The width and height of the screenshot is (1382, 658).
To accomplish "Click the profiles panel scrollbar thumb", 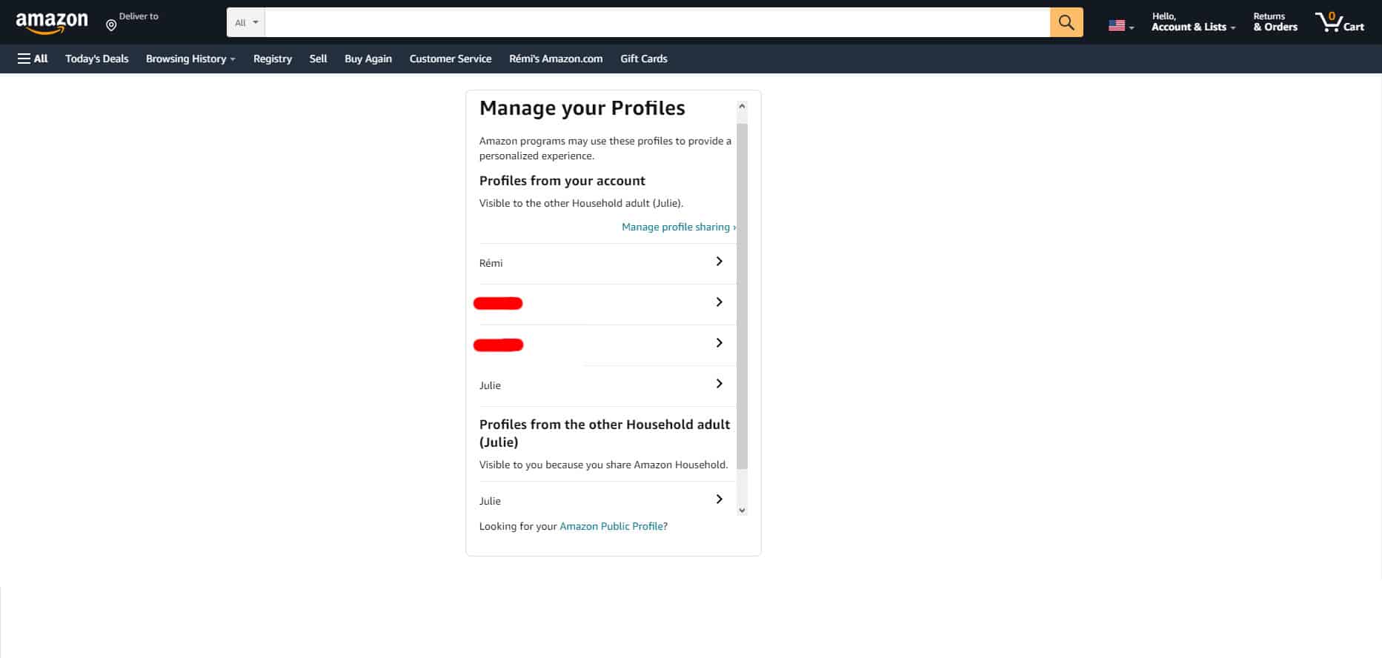I will click(742, 296).
